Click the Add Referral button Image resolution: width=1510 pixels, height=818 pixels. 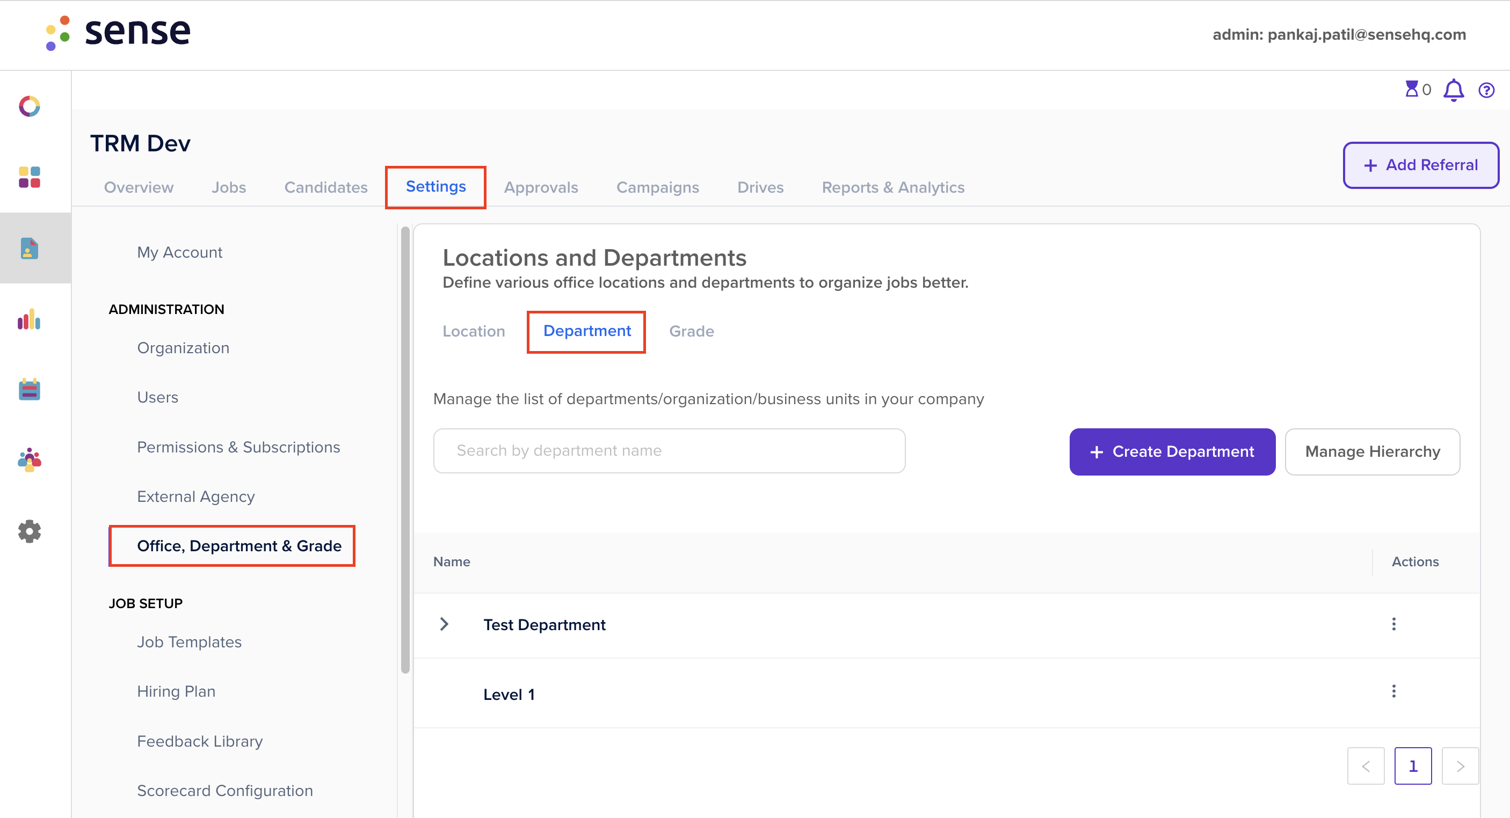click(x=1421, y=165)
